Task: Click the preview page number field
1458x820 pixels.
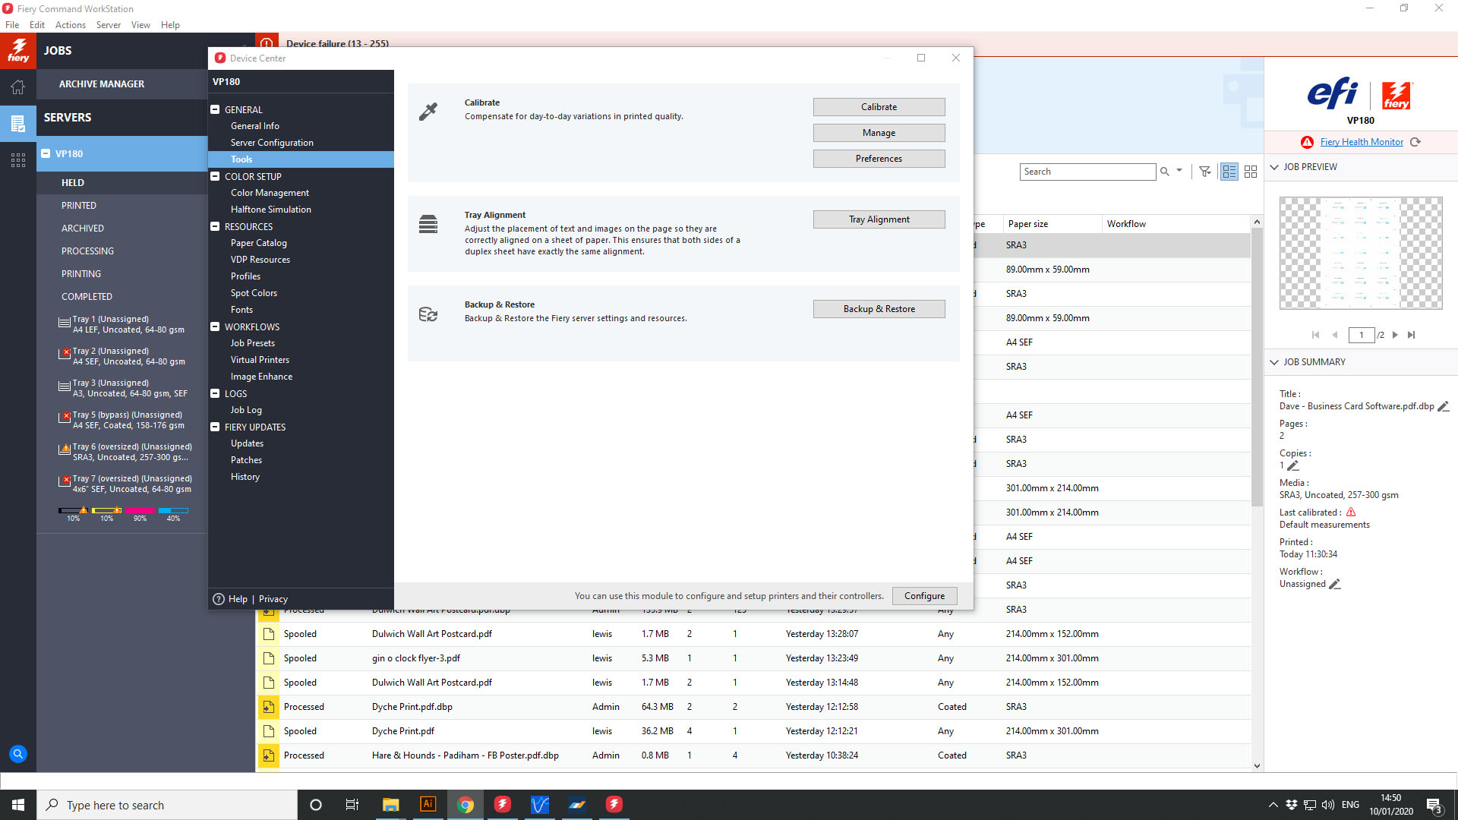Action: 1362,335
